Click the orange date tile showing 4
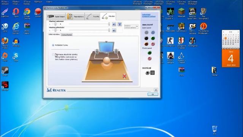243x137 pixels. 231,58
